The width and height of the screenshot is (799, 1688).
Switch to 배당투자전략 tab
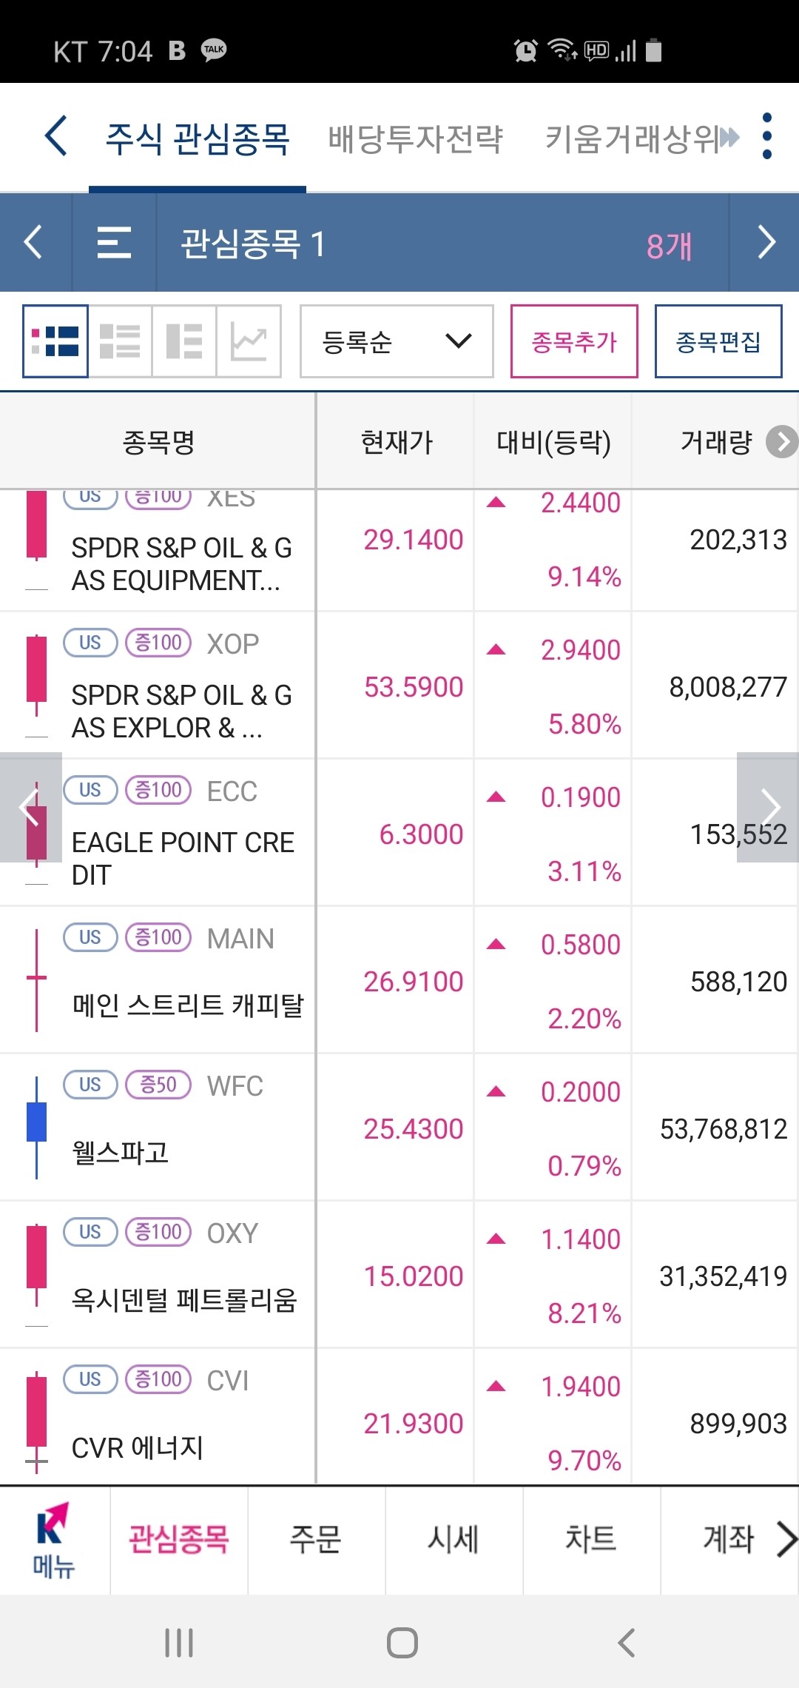tap(415, 138)
